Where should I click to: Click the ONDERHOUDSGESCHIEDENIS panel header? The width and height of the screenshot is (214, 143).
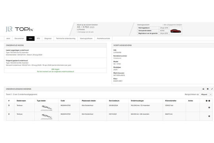coord(109,89)
